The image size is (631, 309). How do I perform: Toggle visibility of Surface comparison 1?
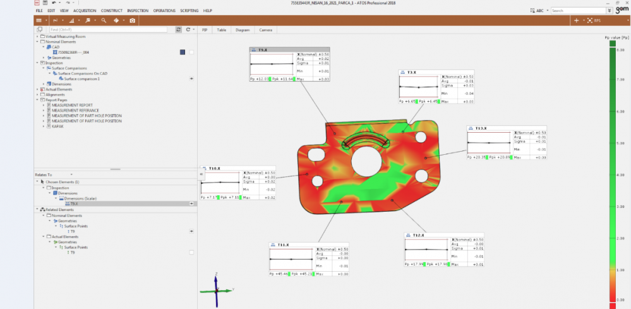pos(191,78)
